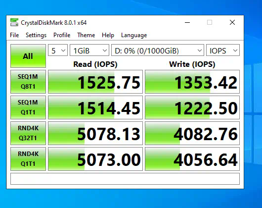The image size is (262, 208).
Task: Start the SEQ1M Q1T1 test
Action: coord(28,107)
